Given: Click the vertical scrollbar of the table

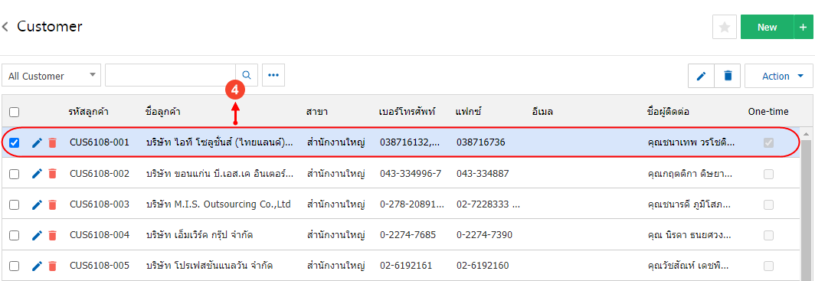Looking at the screenshot, I should (x=806, y=205).
